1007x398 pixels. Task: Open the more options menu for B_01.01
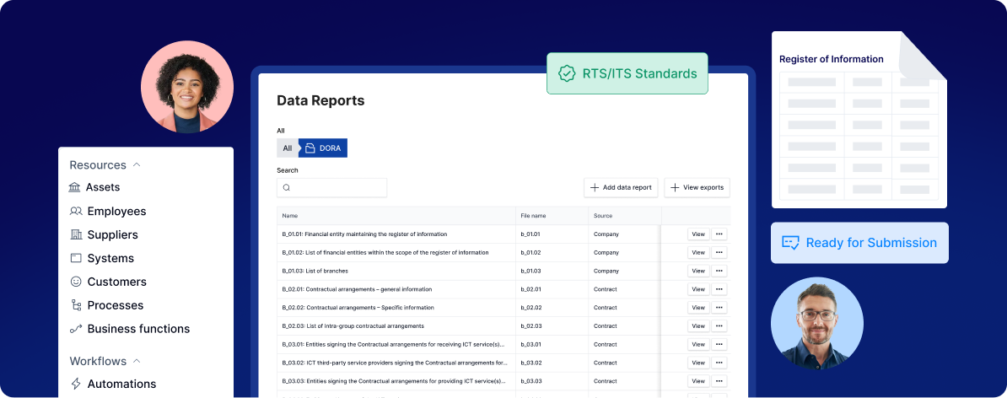click(x=719, y=234)
